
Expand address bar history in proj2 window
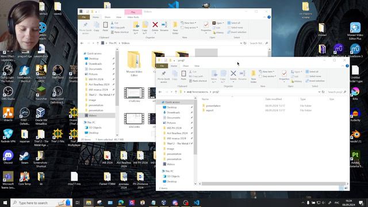pyautogui.click(x=319, y=92)
